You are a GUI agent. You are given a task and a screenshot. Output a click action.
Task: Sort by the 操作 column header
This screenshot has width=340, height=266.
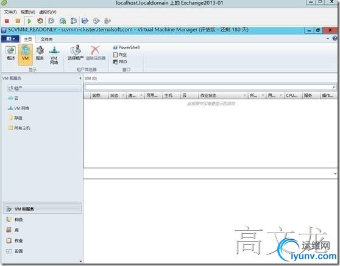328,96
